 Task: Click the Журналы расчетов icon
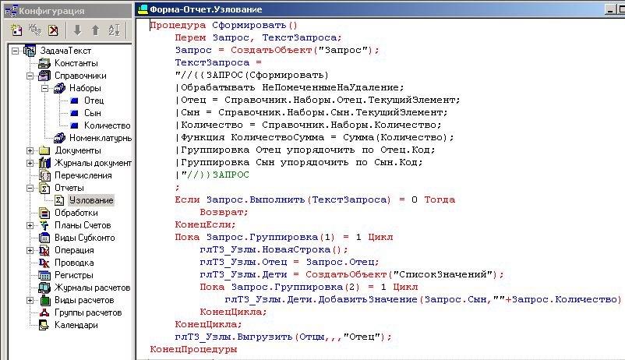(44, 288)
